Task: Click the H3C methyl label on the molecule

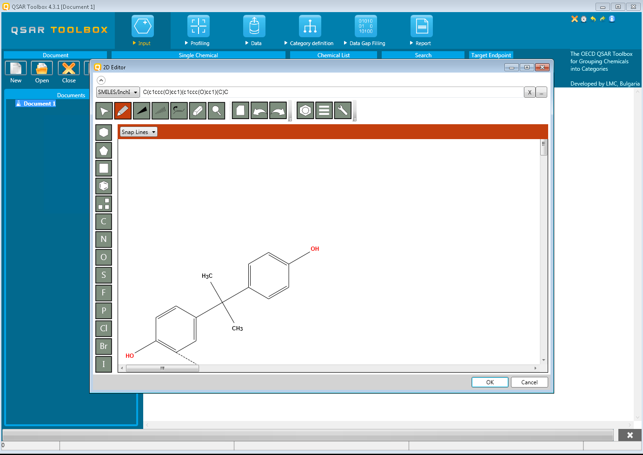Action: [x=207, y=276]
